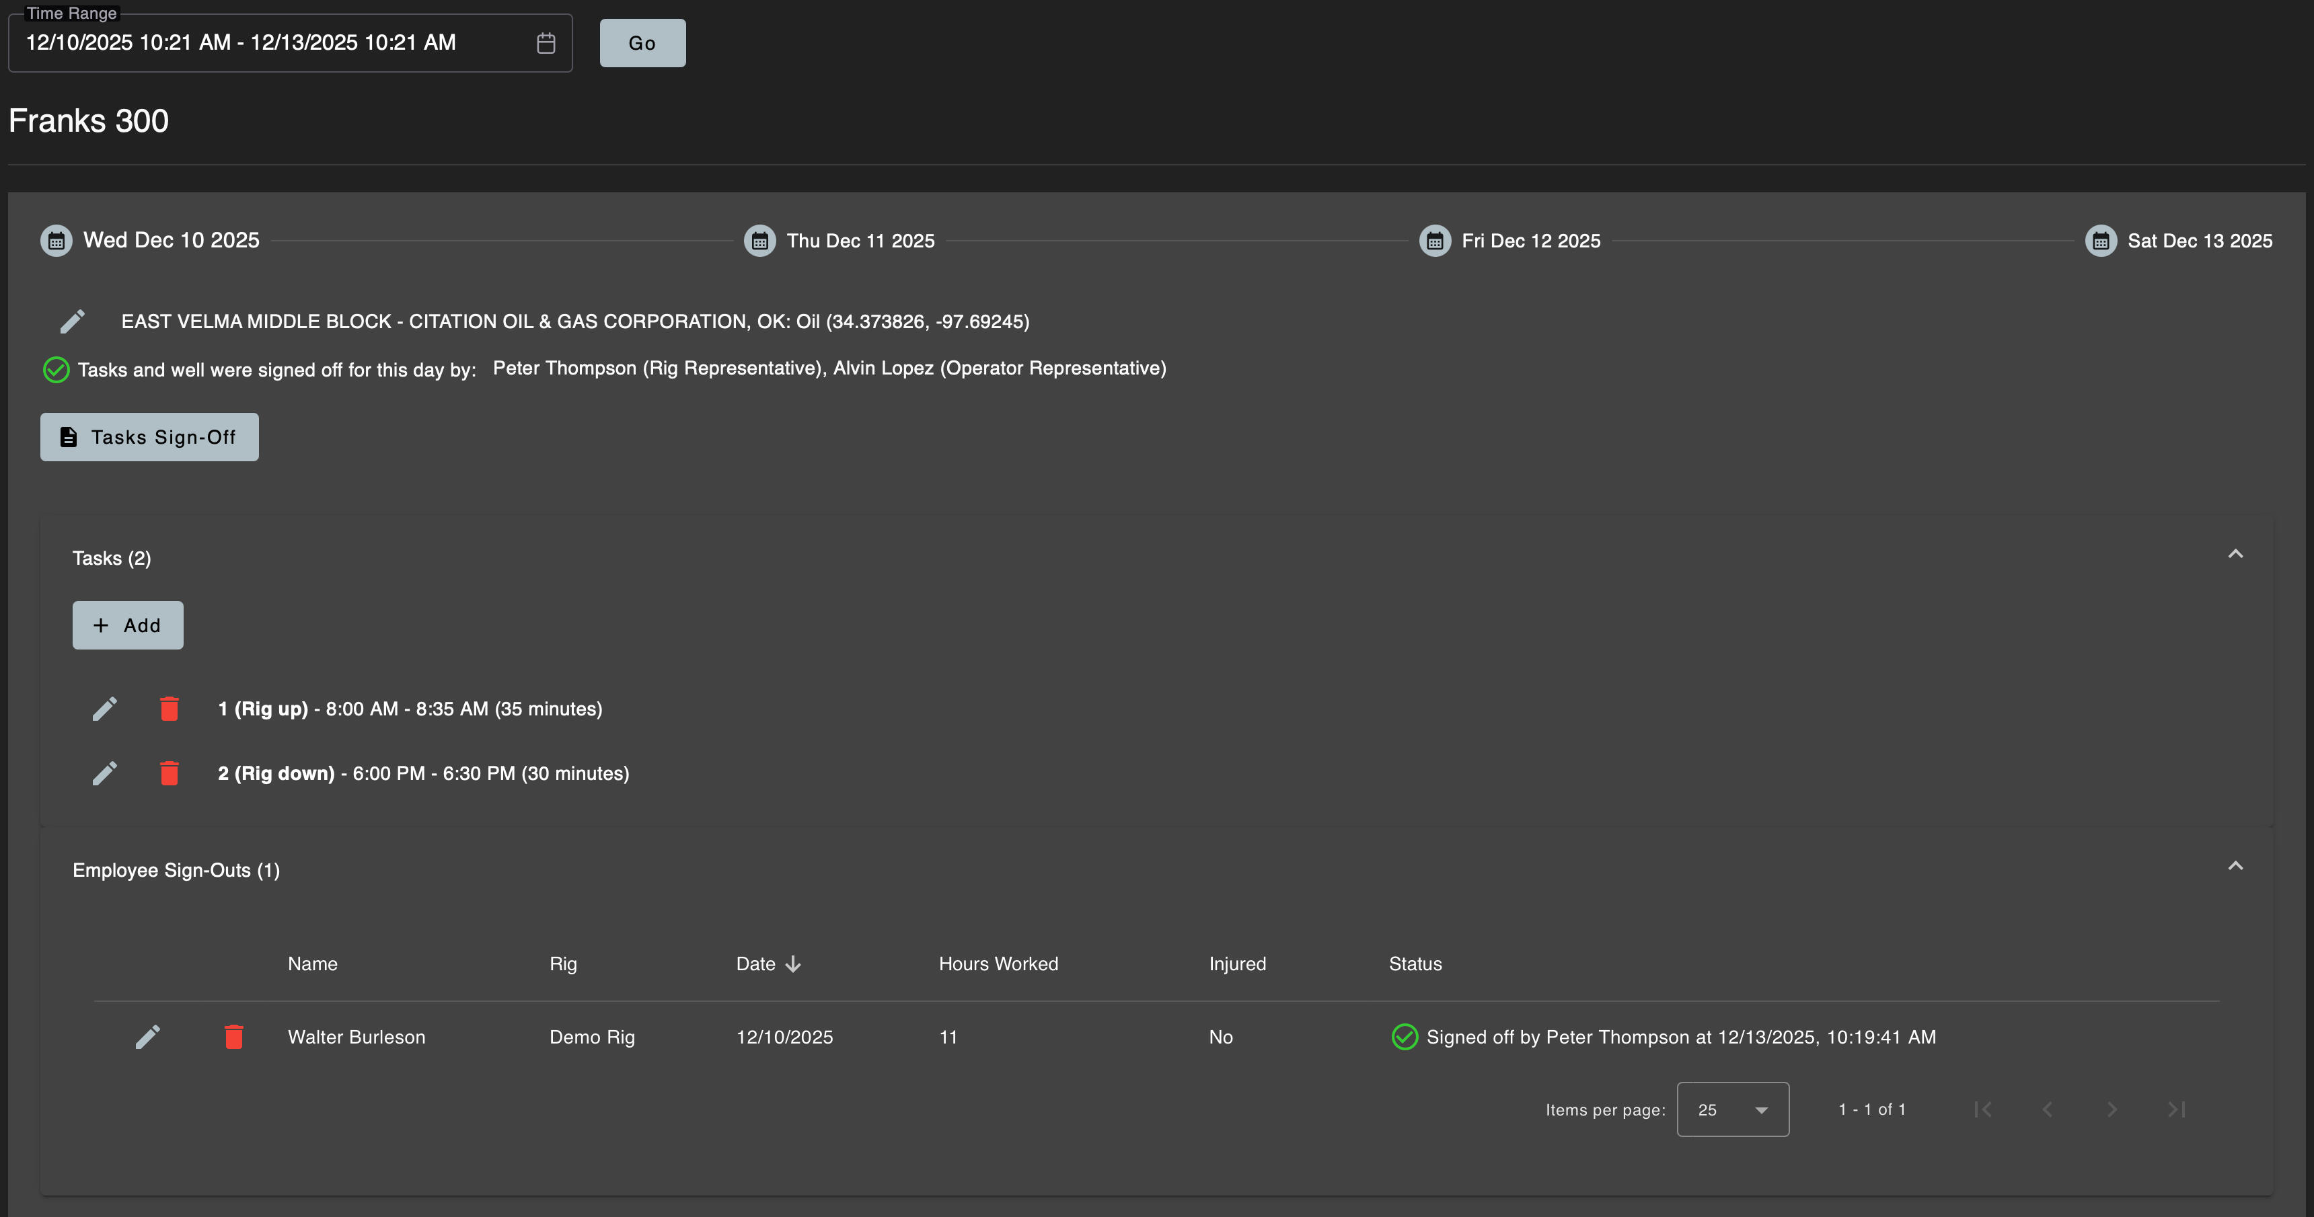Collapse the Tasks (2) panel
This screenshot has height=1217, width=2314.
click(x=2235, y=554)
